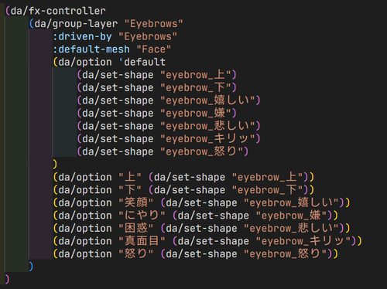Click the da/fx-controller symbol on first line
Viewport: 387px width, 289px height.
(x=58, y=11)
